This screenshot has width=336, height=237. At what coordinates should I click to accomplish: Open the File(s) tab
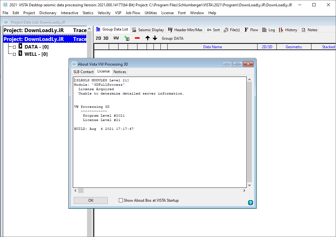[232, 30]
